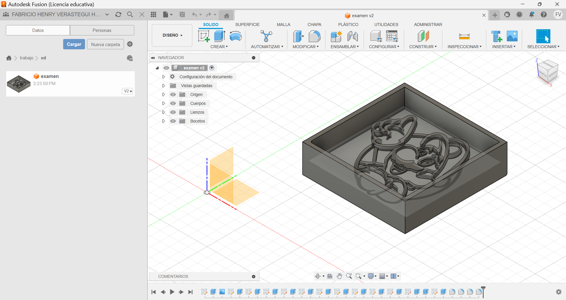This screenshot has height=300, width=566.
Task: Click the Pan hand tool
Action: click(x=339, y=276)
